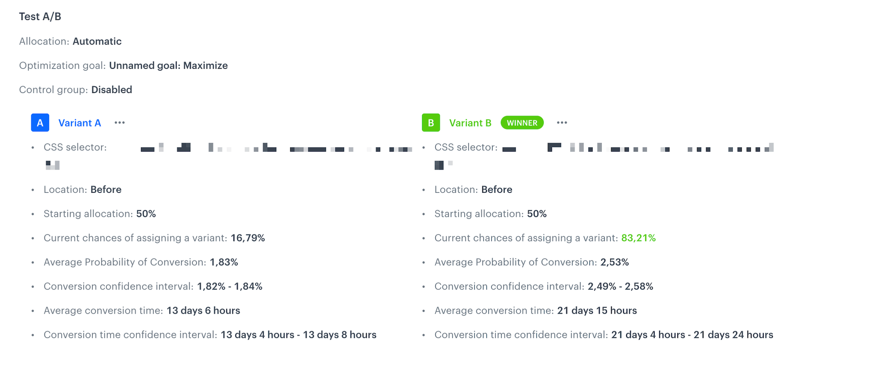Toggle the Control group Disabled setting
This screenshot has height=369, width=880.
[111, 90]
